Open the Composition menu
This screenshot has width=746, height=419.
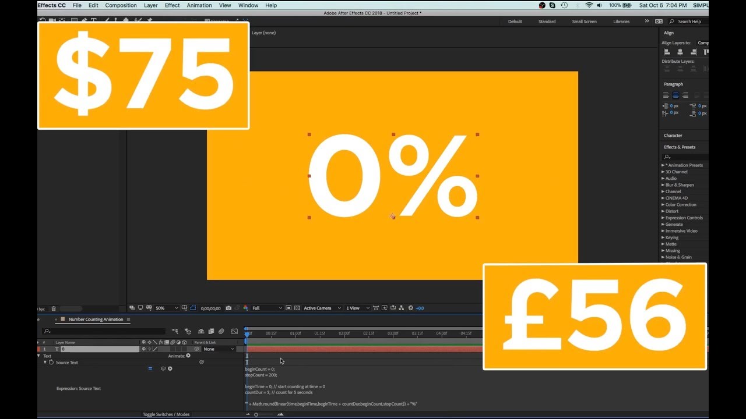(121, 5)
